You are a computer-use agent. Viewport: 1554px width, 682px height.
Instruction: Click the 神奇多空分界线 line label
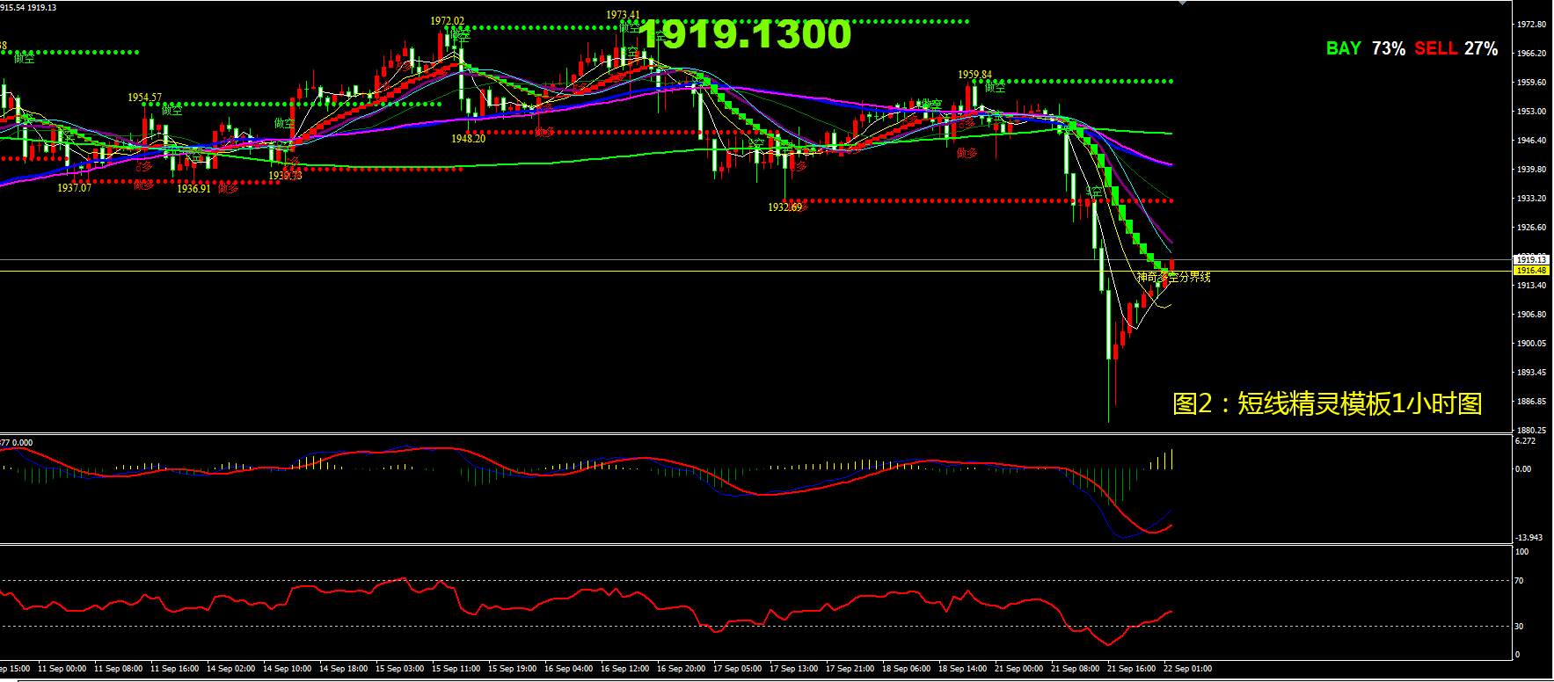click(x=1174, y=277)
